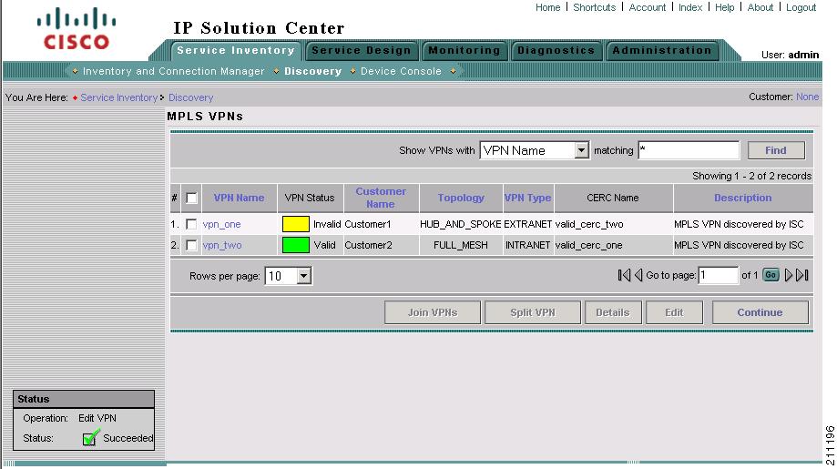The height and width of the screenshot is (469, 837).
Task: Sort by Topology column header
Action: 461,198
